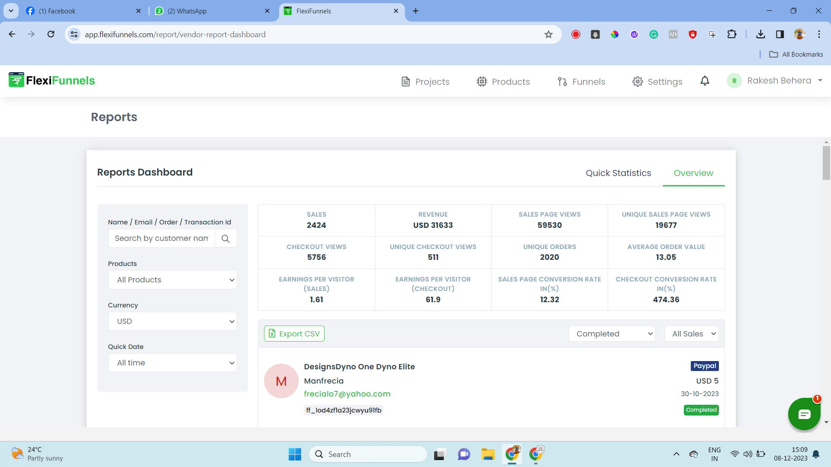Open All Bookmarks folder

[x=796, y=54]
